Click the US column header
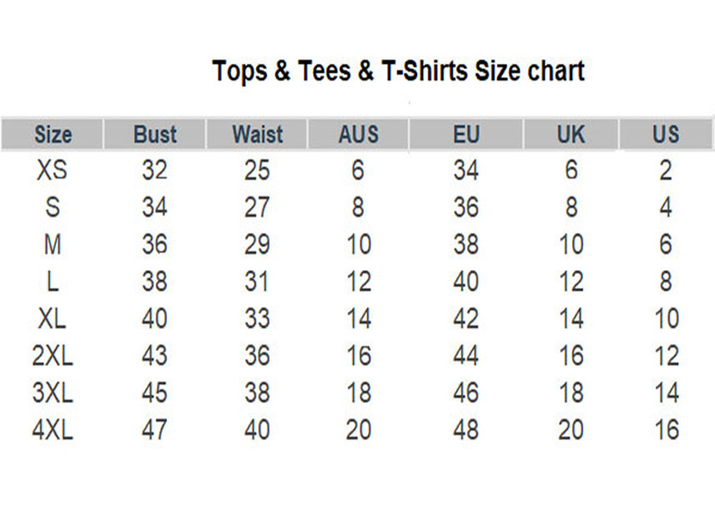 666,134
